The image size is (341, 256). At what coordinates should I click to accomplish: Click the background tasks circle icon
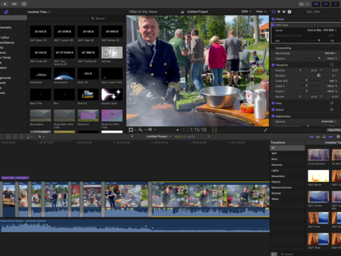click(x=24, y=4)
